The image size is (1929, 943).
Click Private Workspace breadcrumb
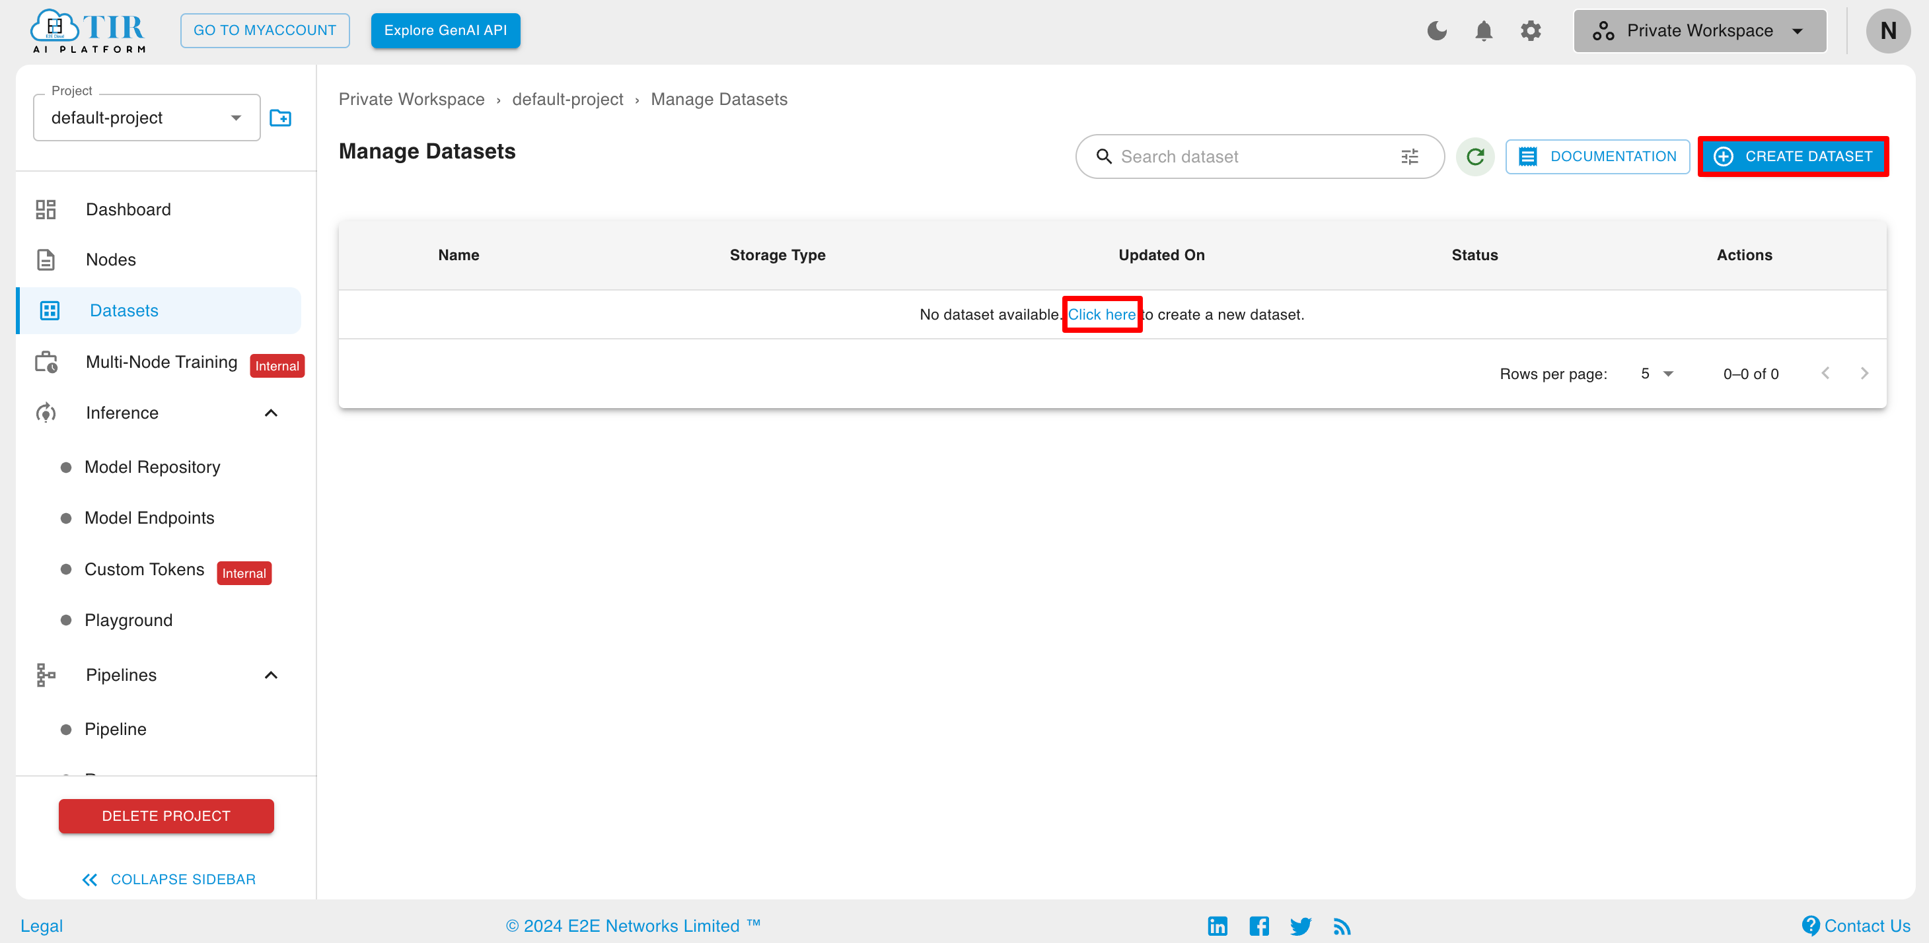pos(411,100)
